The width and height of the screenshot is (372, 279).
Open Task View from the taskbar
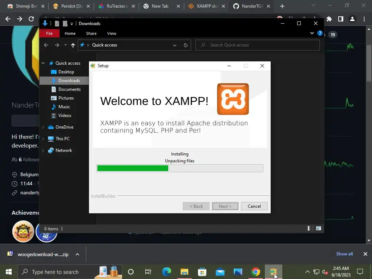click(148, 272)
